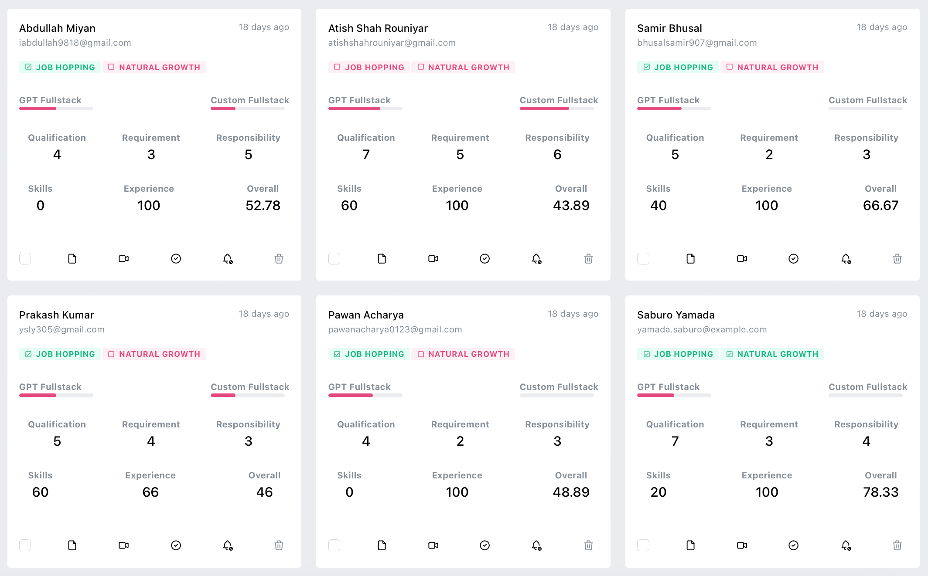Delete Abdullah Miyan with trash icon
This screenshot has width=928, height=576.
point(279,259)
